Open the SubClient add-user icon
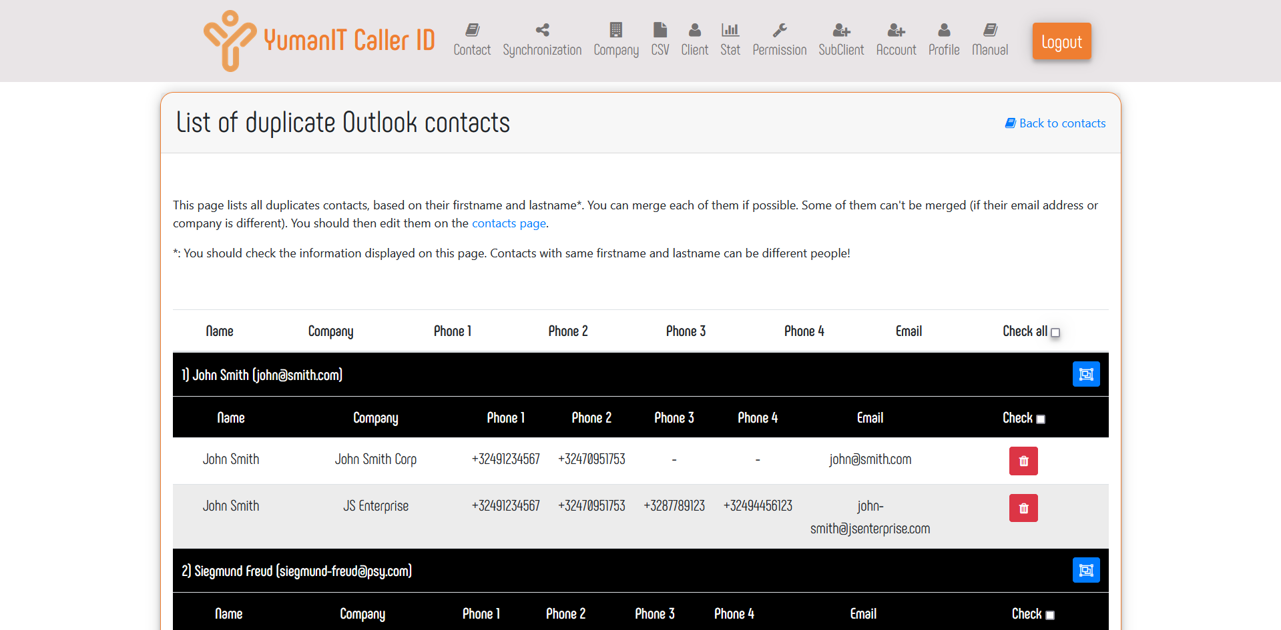Viewport: 1281px width, 630px height. point(841,30)
